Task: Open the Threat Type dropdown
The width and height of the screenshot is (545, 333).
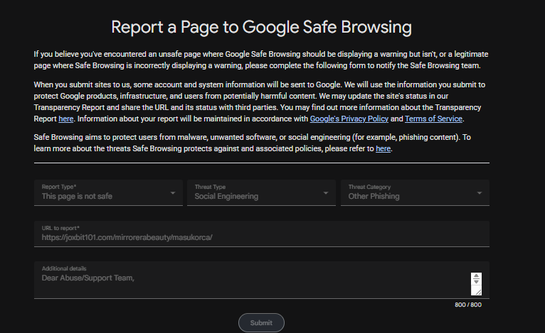Action: [x=261, y=192]
